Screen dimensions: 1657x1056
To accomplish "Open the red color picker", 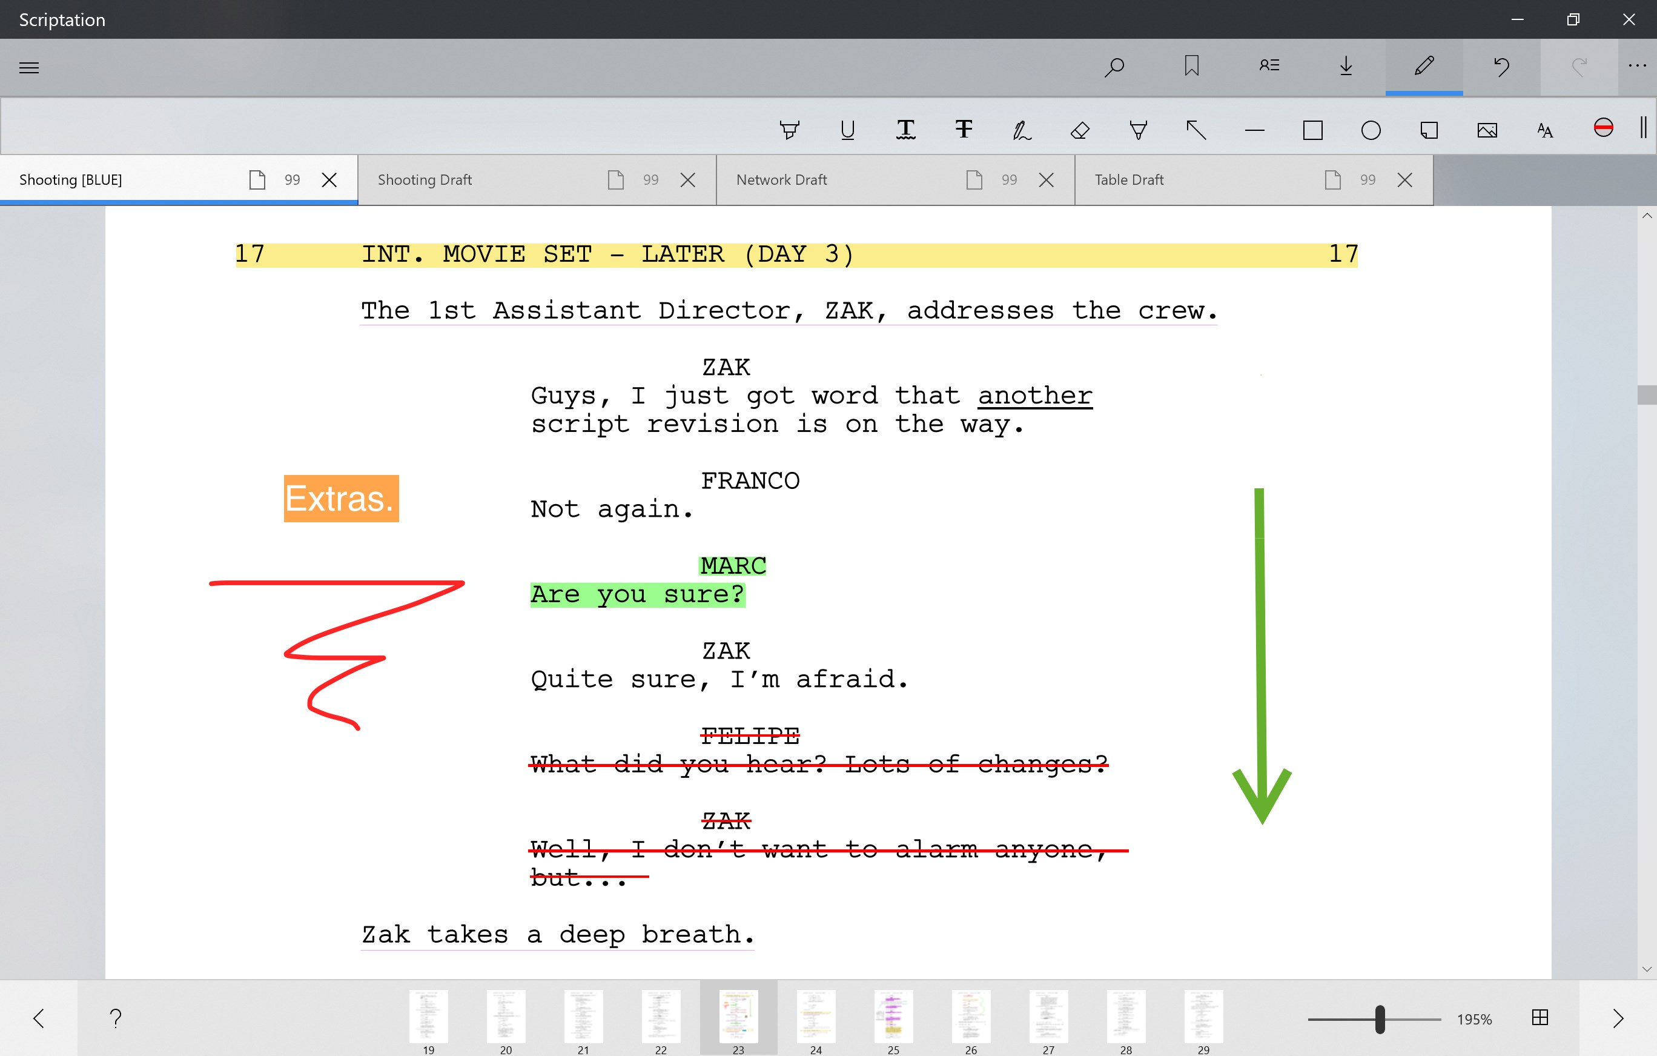I will pos(1602,128).
